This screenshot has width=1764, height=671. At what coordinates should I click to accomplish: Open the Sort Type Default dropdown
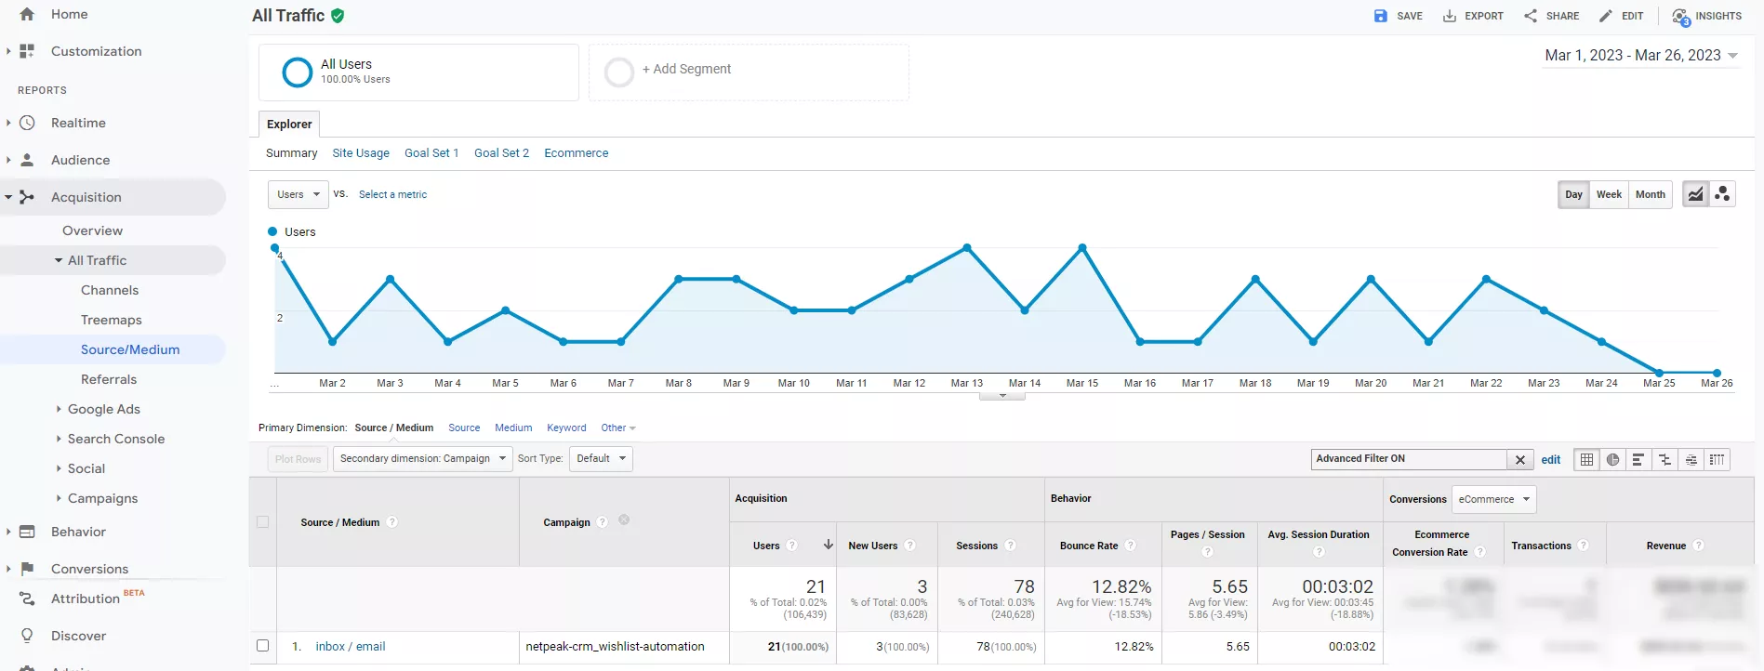[x=601, y=458]
